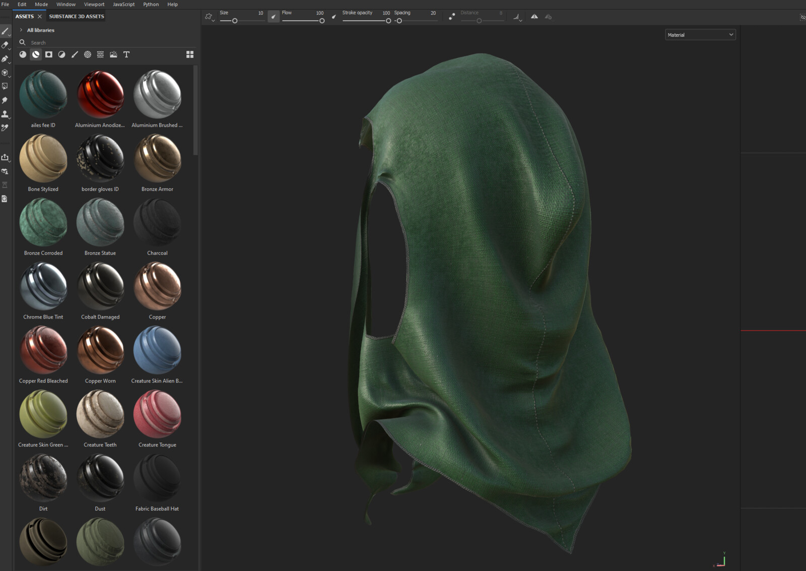Image resolution: width=806 pixels, height=571 pixels.
Task: Select Bronze Armor material thumbnail
Action: [157, 158]
